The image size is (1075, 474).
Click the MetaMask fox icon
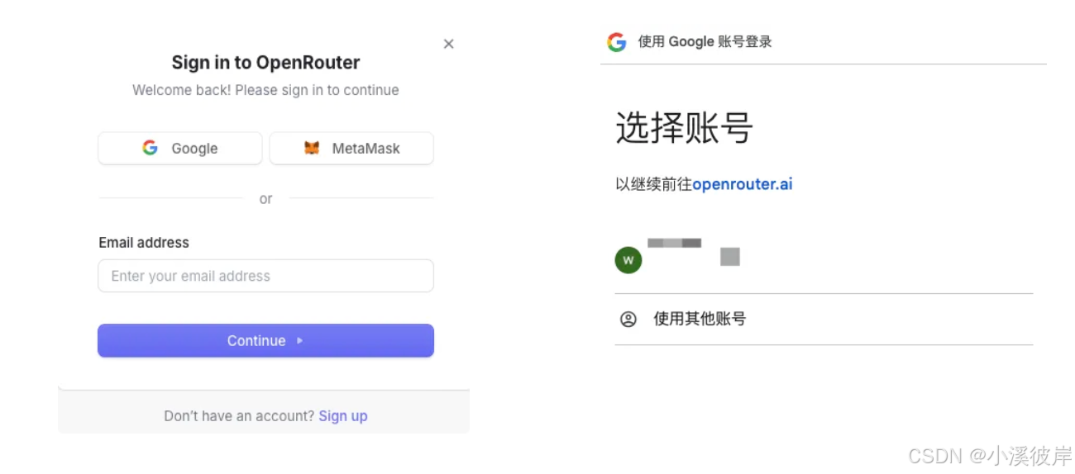(x=312, y=149)
